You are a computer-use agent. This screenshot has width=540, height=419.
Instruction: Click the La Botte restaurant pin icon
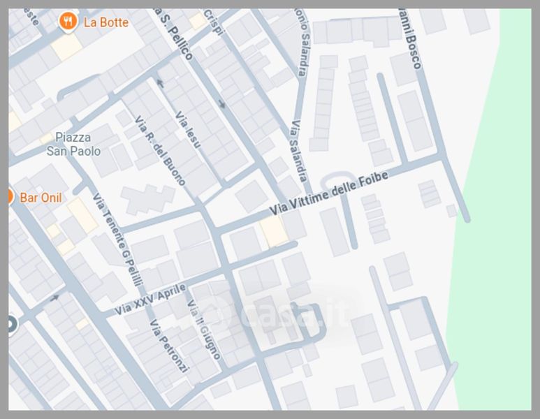coord(68,22)
